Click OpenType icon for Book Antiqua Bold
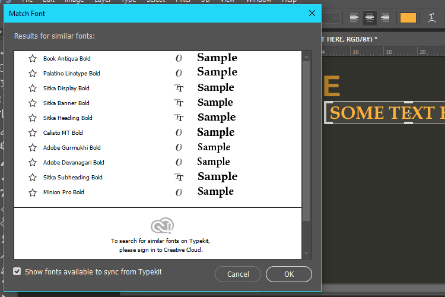This screenshot has height=297, width=445. 179,58
